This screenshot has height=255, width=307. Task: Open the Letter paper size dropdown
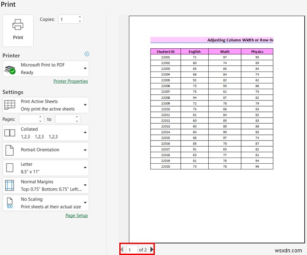point(85,168)
